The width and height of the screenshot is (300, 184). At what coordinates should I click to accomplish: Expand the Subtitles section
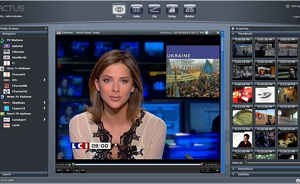[x=233, y=174]
